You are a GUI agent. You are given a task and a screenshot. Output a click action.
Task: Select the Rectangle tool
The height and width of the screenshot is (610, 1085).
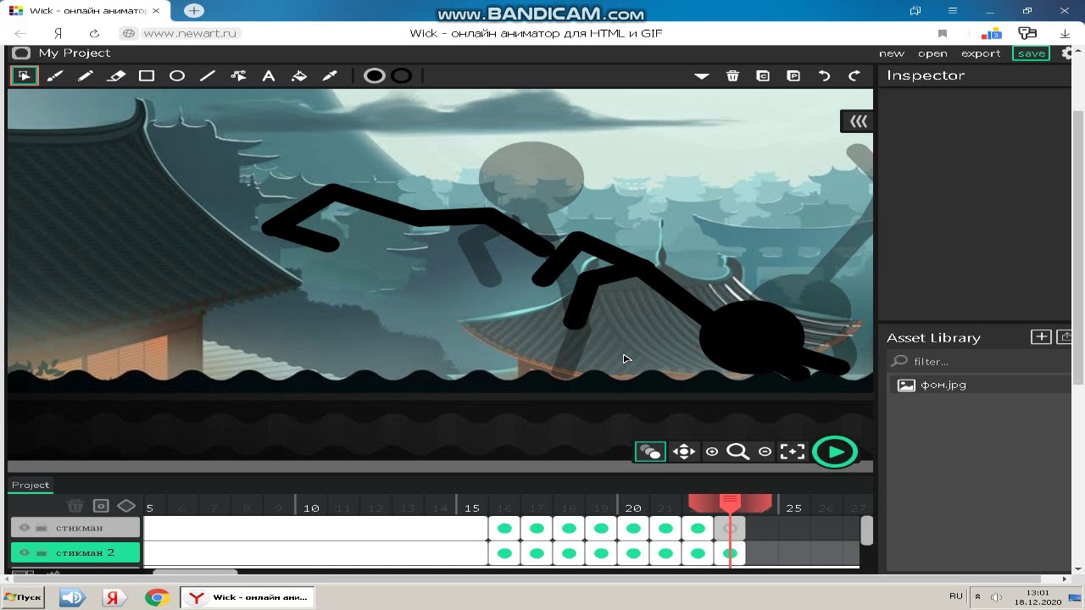pos(147,75)
